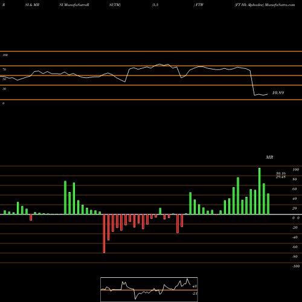Click the tallest green MR bar
Screen dimensions: 302x302
[x=260, y=191]
